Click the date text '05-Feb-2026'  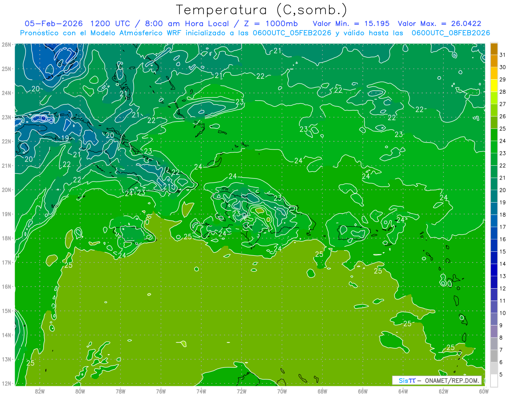[54, 23]
